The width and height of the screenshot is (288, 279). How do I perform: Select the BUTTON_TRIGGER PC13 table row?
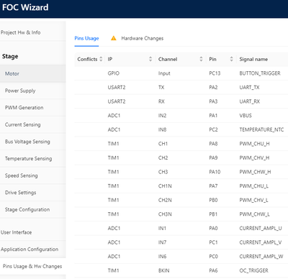coord(181,73)
